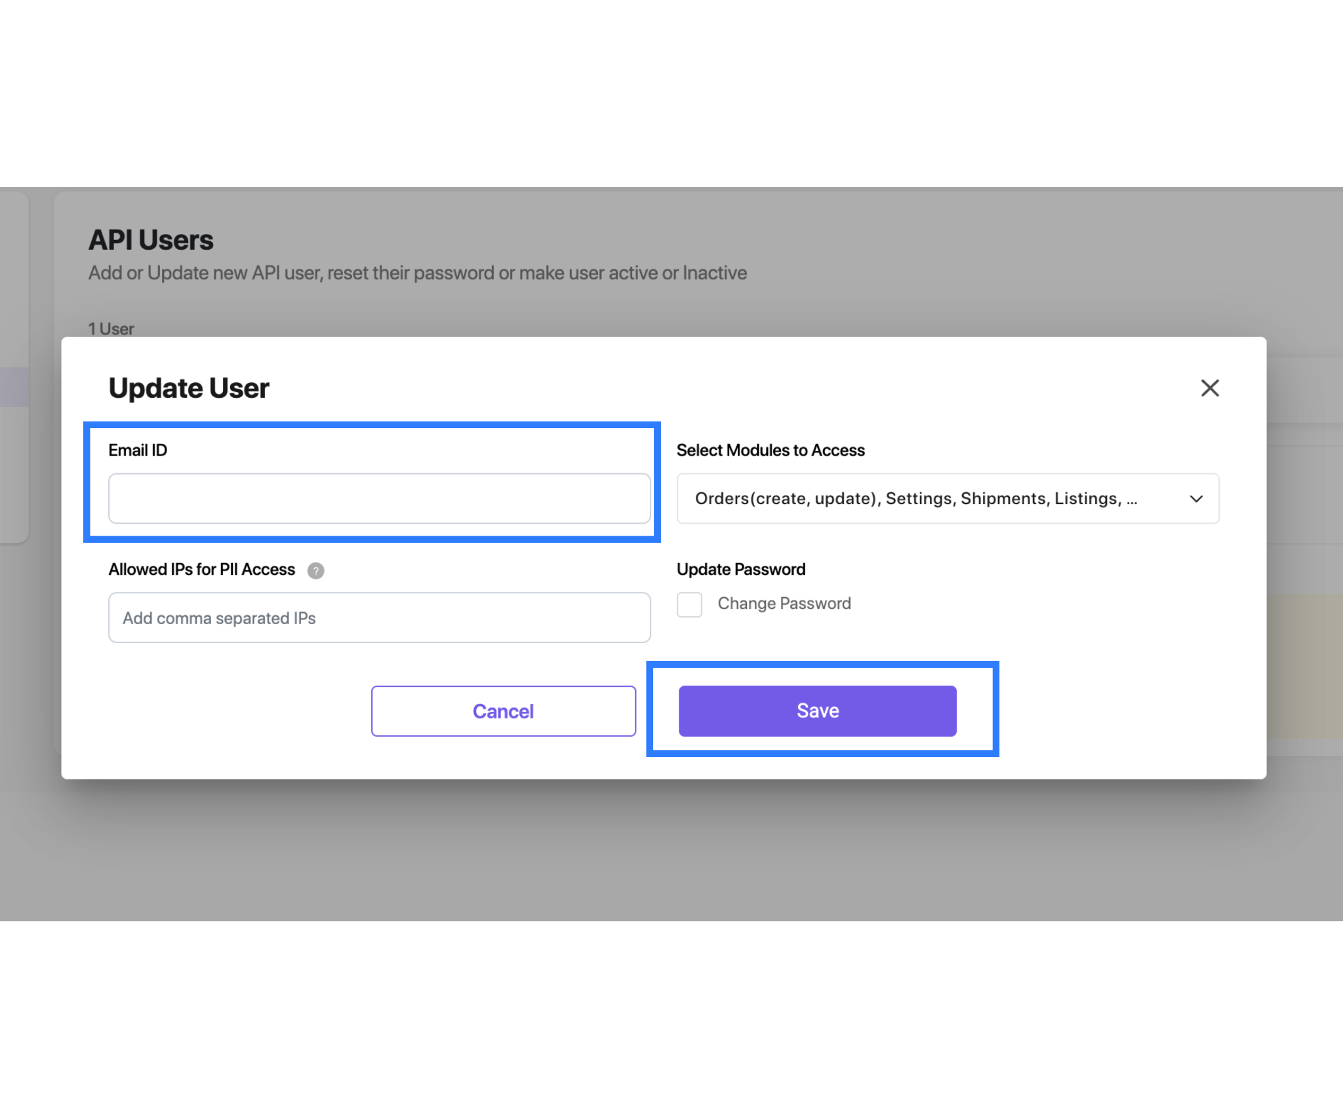The width and height of the screenshot is (1343, 1119).
Task: Click the API Users page heading
Action: (151, 239)
